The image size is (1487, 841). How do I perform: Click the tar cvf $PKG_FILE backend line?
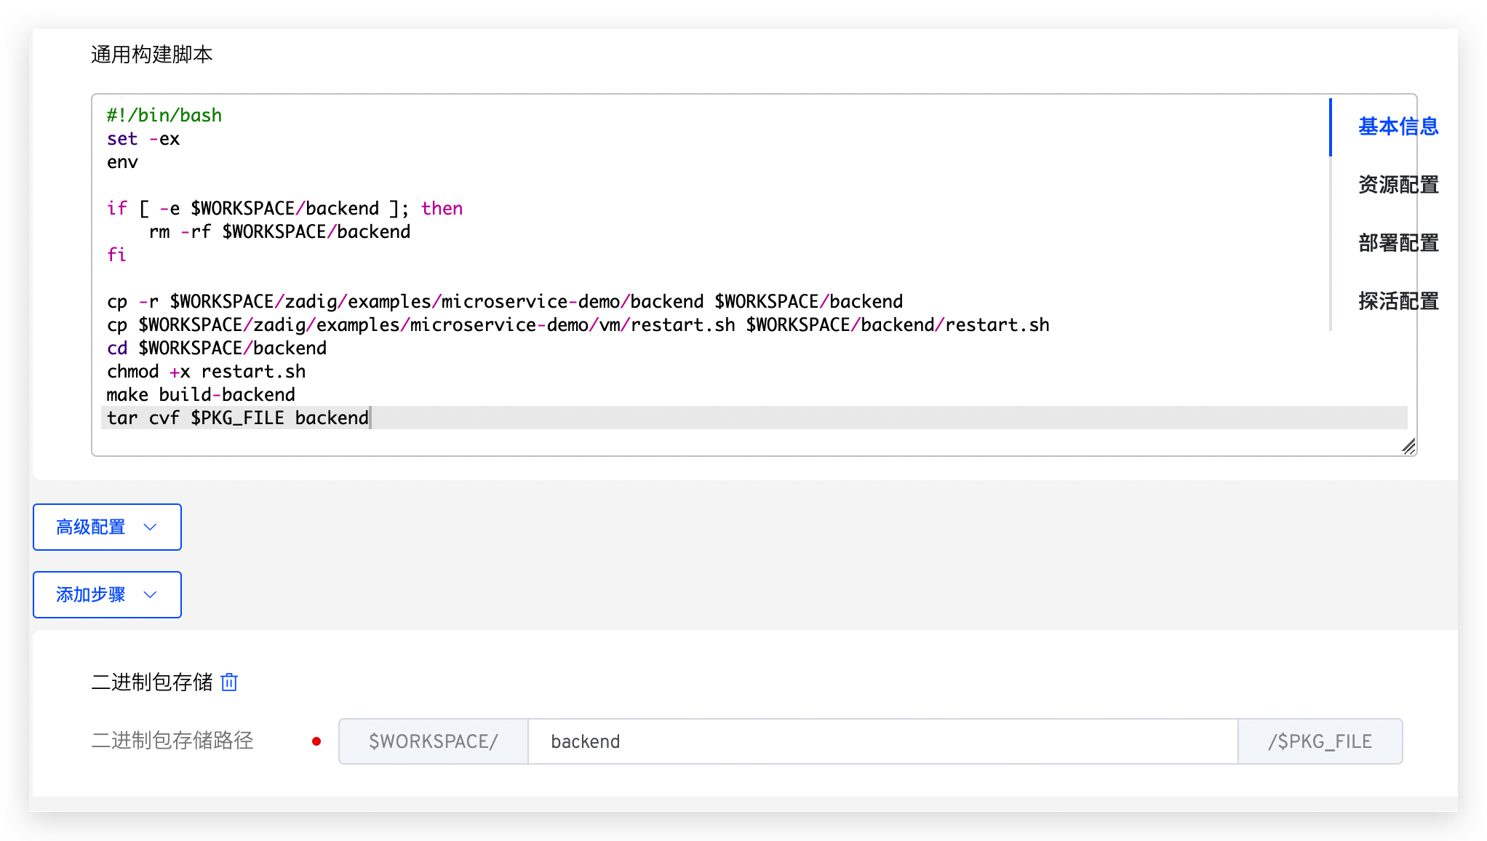coord(237,418)
